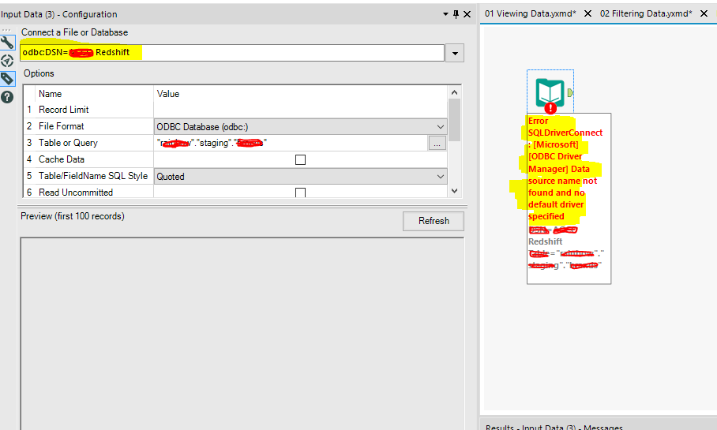Close the Configuration panel

(467, 14)
